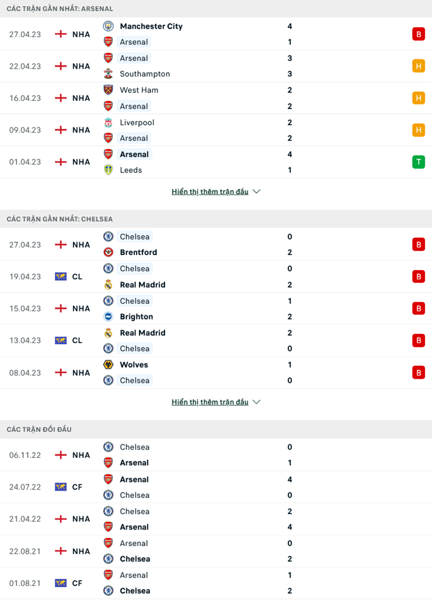Click red B badge for Manchester City match
Screen dimensions: 432x601
[418, 34]
